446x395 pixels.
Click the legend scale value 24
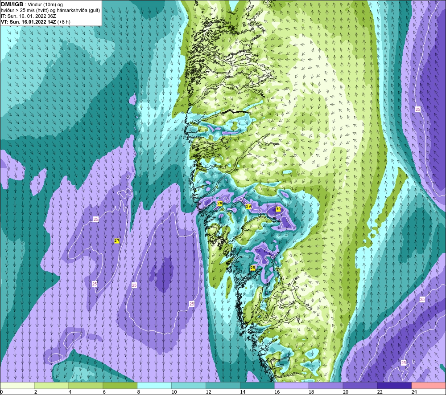(414, 392)
